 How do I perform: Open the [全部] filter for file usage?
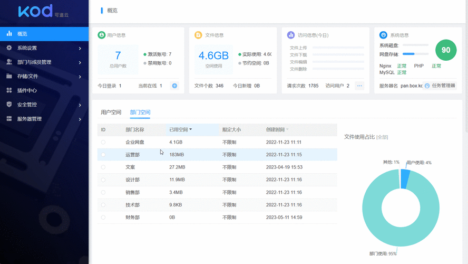coord(382,137)
